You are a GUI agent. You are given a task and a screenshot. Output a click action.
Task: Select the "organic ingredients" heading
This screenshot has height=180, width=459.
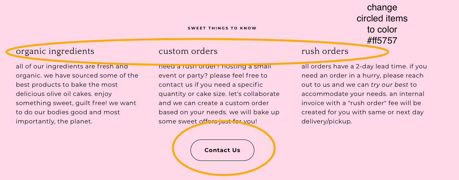55,51
